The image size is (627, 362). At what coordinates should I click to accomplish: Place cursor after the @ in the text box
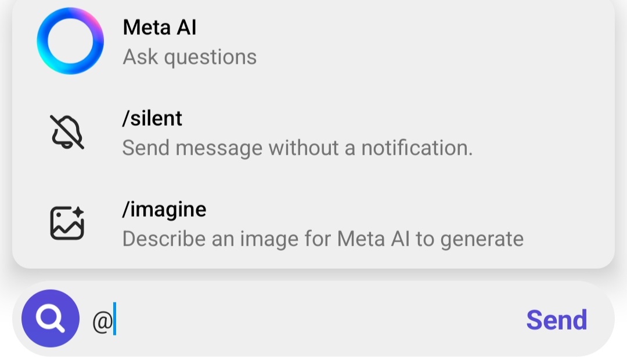(114, 319)
